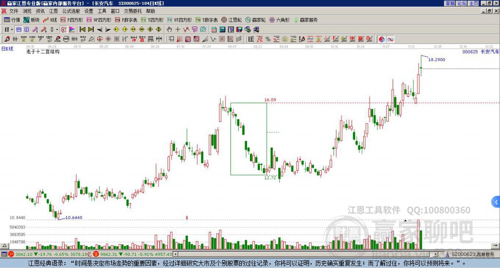This screenshot has width=500, height=268.
Task: Open the P数字表 tool
Action: point(126,20)
